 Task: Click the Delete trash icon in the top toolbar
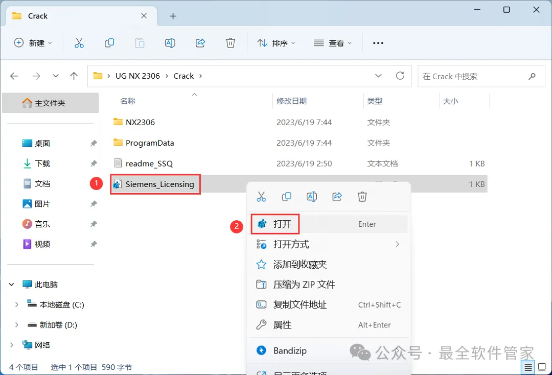tap(231, 43)
